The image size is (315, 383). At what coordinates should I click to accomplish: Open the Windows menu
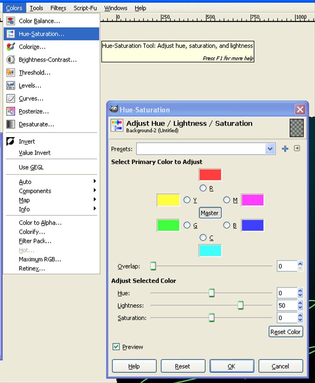tap(116, 8)
